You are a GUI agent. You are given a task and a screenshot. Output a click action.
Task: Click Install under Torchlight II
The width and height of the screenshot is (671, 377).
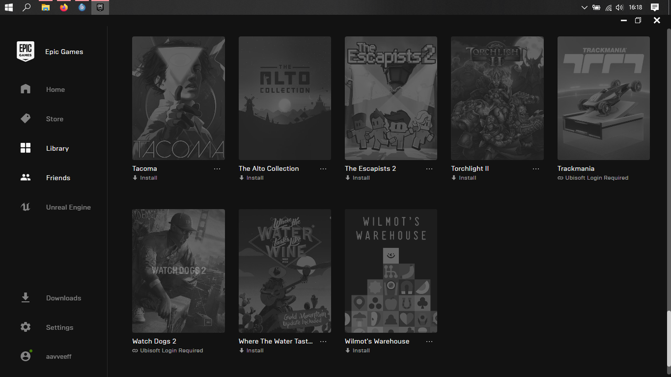[x=468, y=178]
